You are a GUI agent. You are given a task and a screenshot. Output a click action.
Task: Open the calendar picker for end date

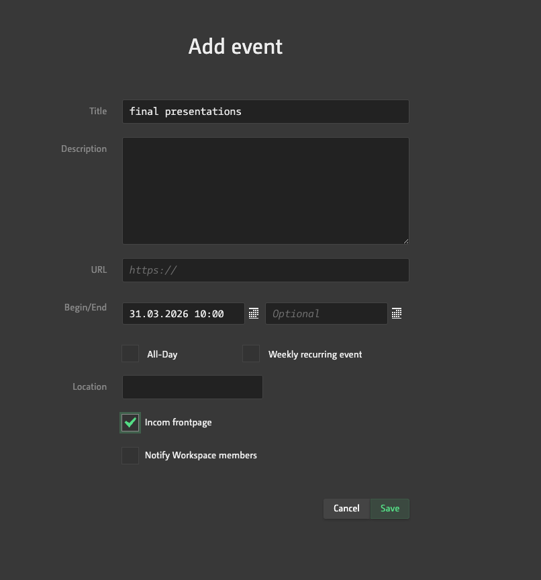[397, 313]
